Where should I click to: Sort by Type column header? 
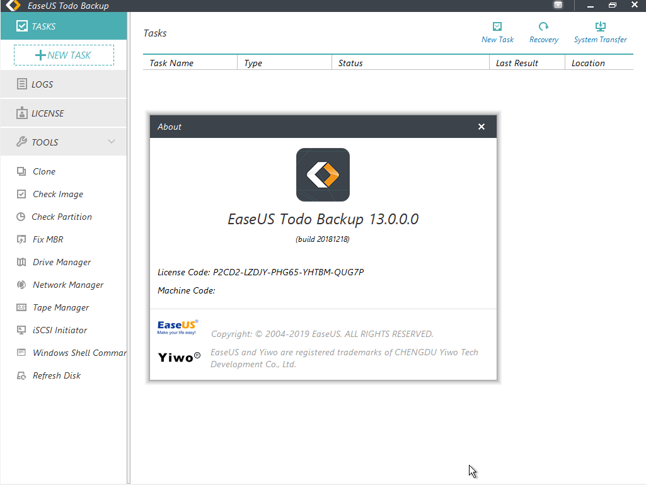pyautogui.click(x=285, y=63)
